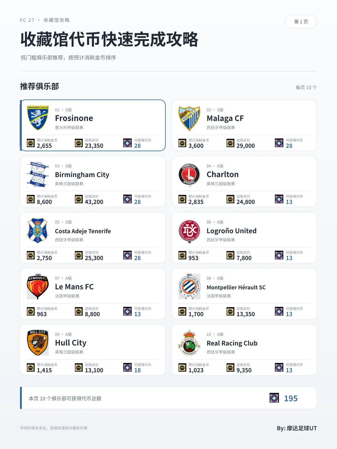
Task: Click the Charlton Athletic round badge
Action: [189, 174]
